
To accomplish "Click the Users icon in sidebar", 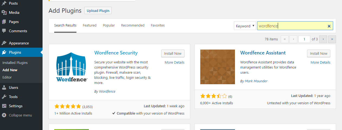I will coord(4,87).
